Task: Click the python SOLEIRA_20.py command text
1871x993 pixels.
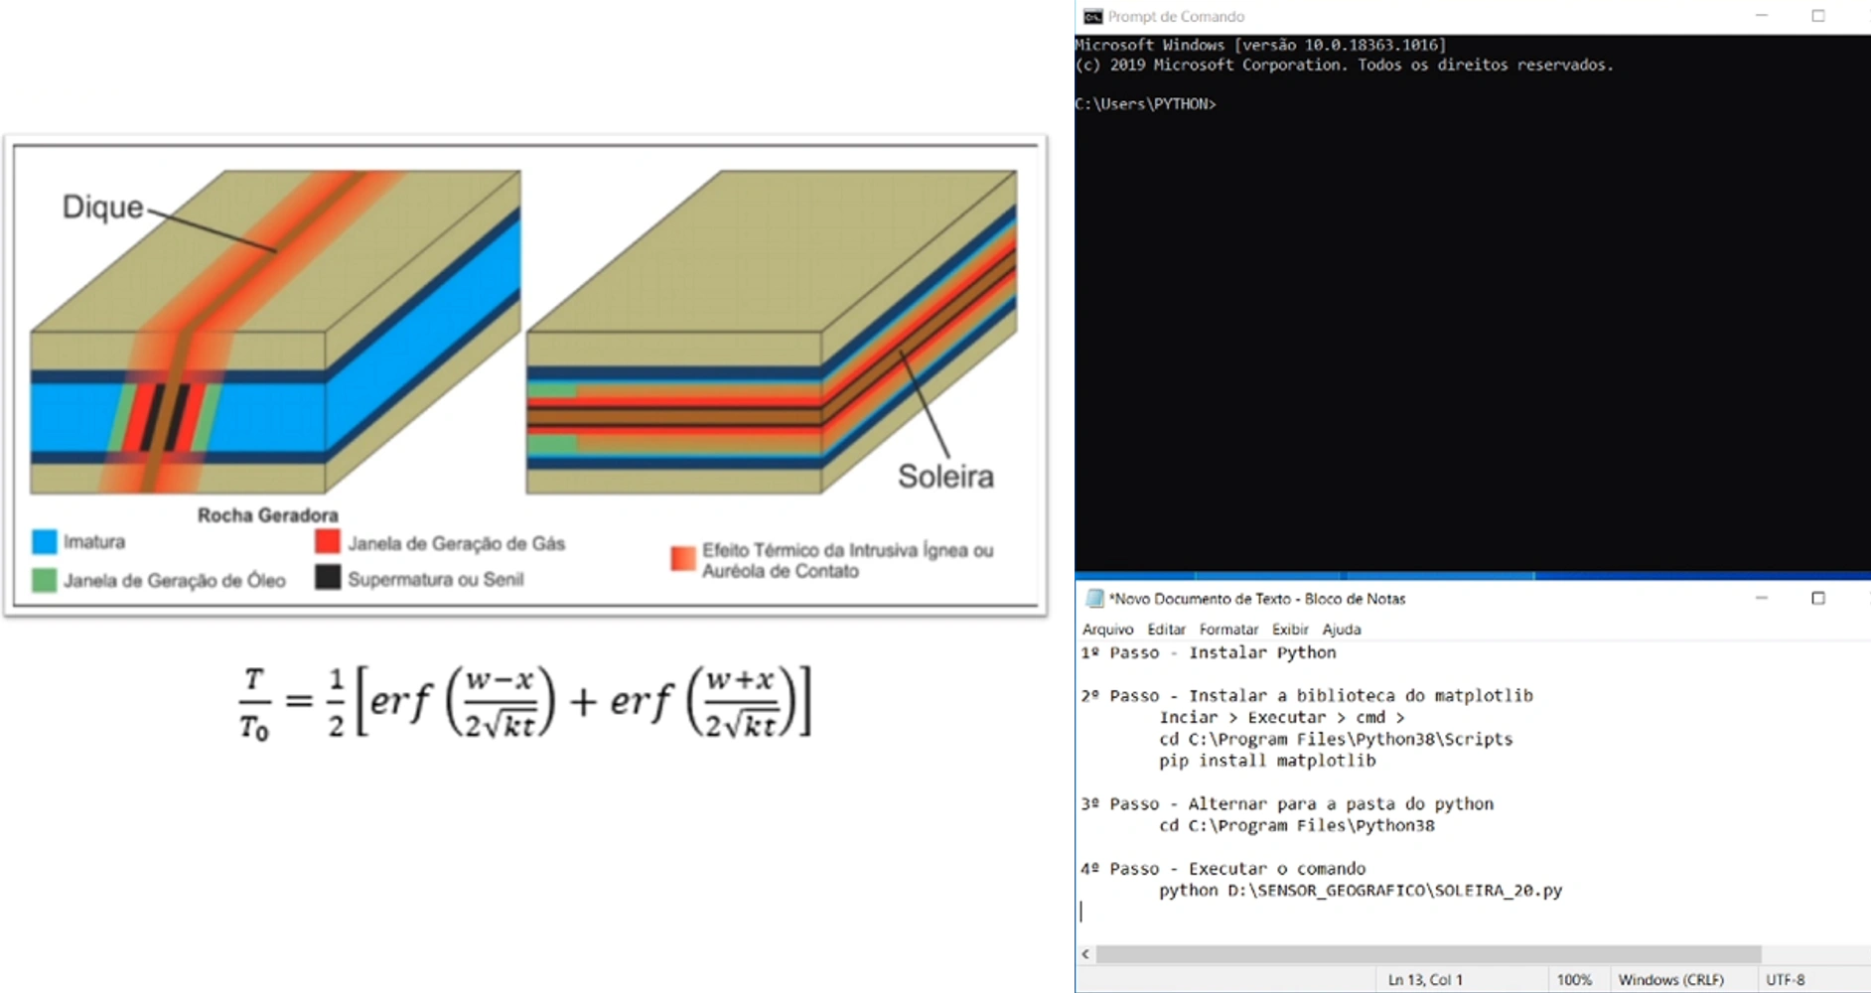Action: coord(1361,891)
